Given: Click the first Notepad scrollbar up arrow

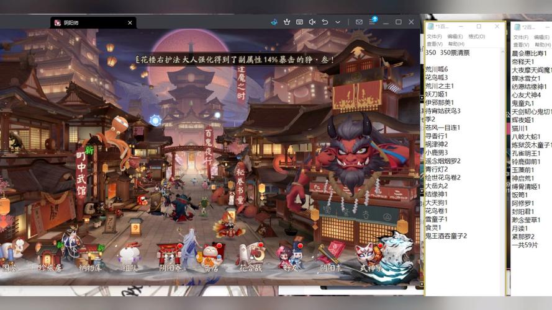Looking at the screenshot, I should (502, 51).
